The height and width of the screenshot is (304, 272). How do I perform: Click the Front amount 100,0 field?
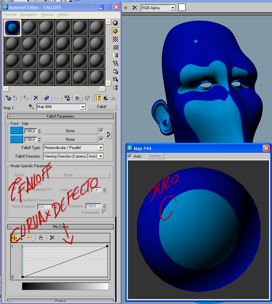[31, 131]
